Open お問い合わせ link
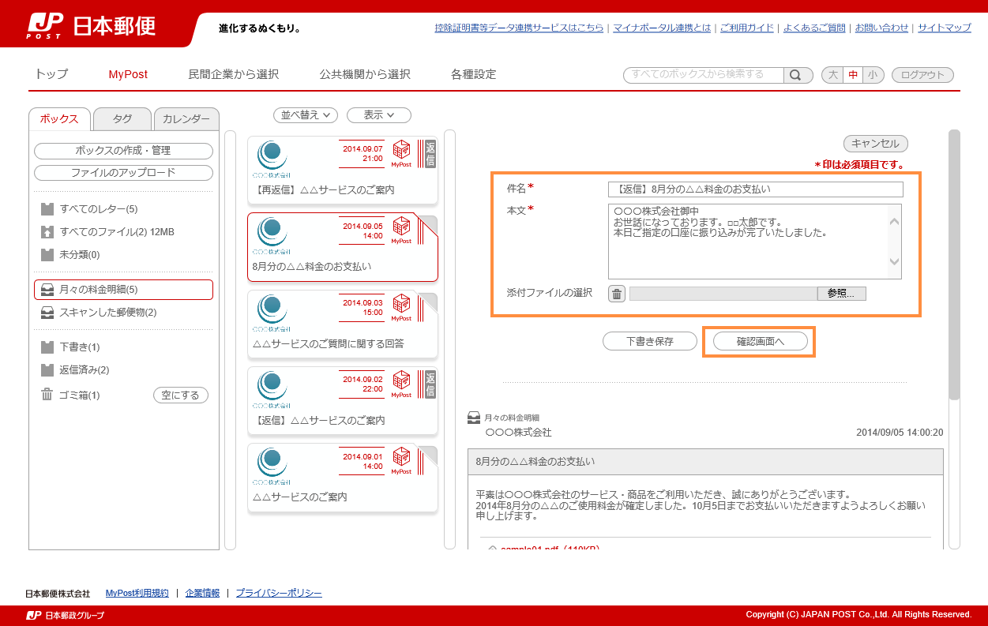This screenshot has width=988, height=626. (881, 28)
